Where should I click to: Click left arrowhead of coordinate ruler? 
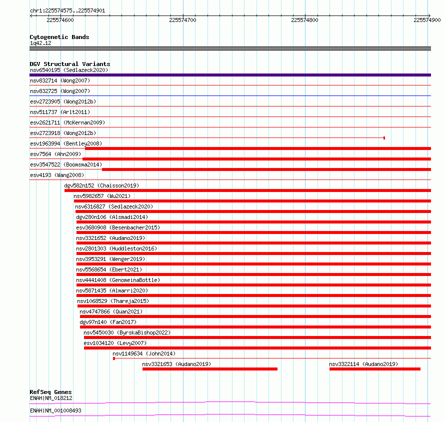point(31,15)
